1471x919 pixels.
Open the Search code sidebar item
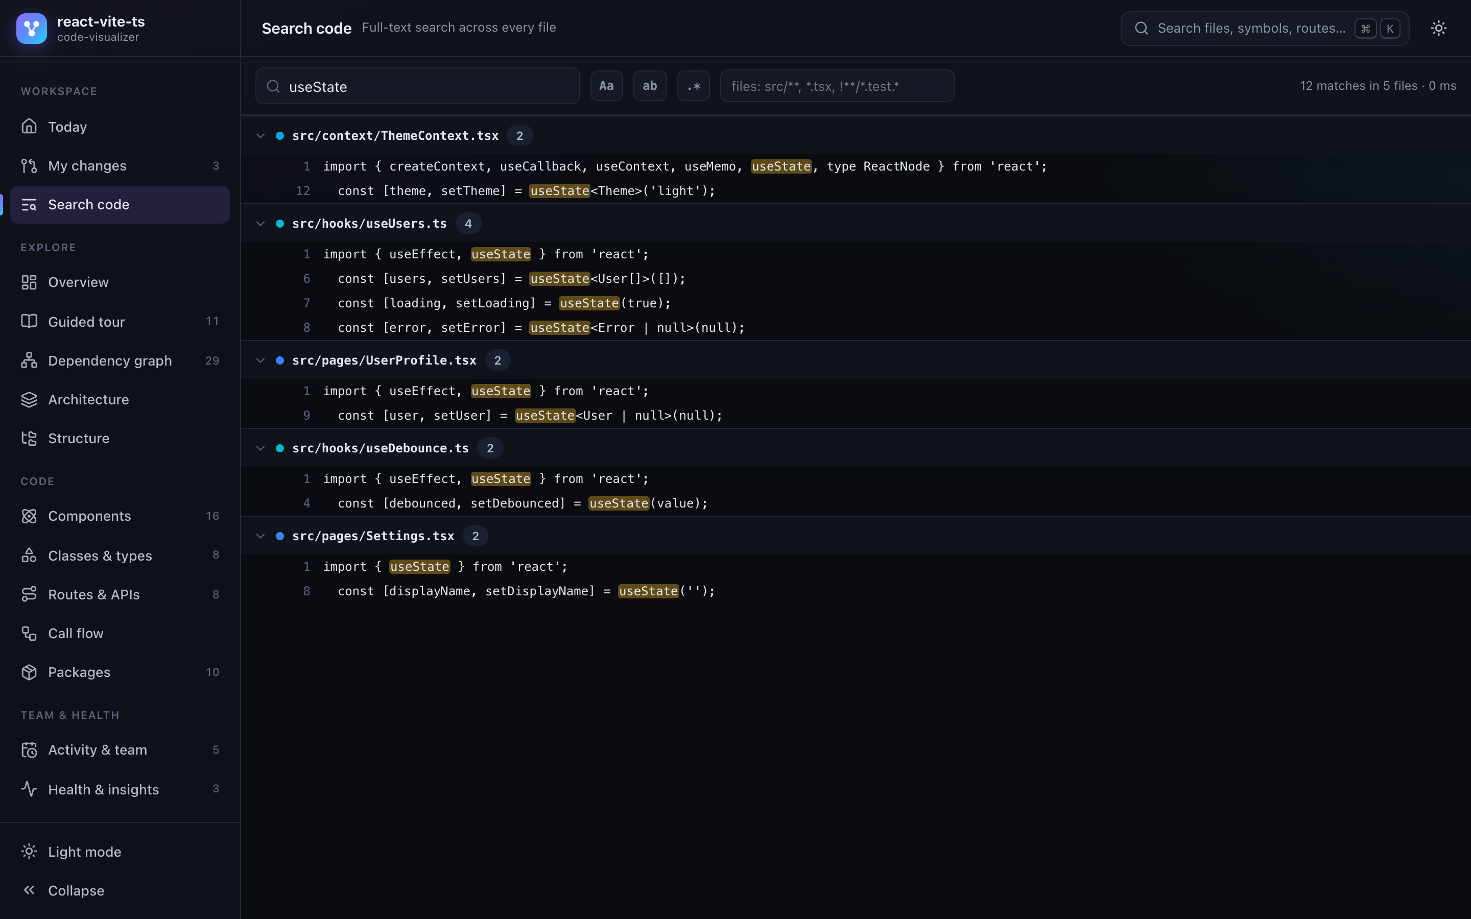[x=120, y=204]
